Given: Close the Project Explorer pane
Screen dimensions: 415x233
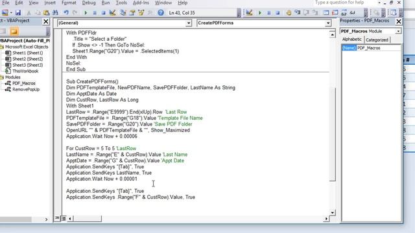Looking at the screenshot, I should [x=46, y=21].
